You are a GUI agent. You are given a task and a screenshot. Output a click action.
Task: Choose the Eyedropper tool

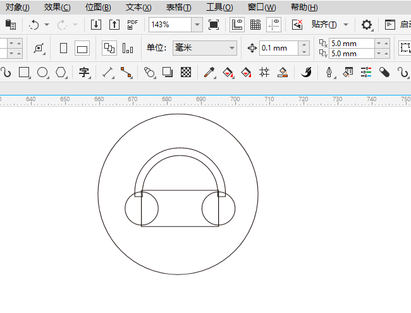209,72
